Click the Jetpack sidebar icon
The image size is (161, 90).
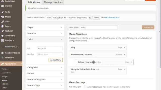[3, 6]
